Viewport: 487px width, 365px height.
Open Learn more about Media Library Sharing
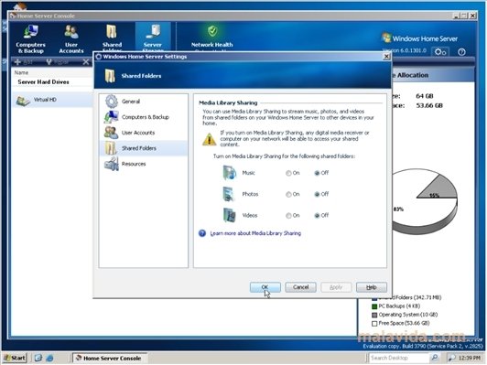(255, 233)
